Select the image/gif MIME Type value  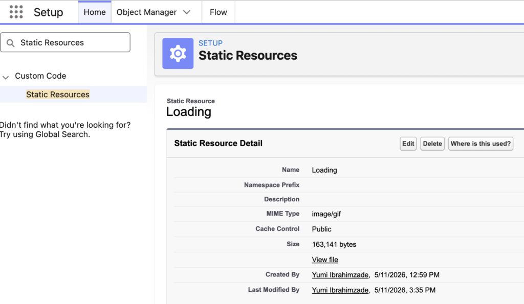pos(326,214)
